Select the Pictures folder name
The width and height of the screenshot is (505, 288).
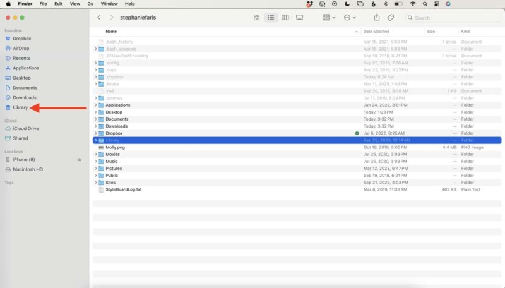tap(114, 169)
